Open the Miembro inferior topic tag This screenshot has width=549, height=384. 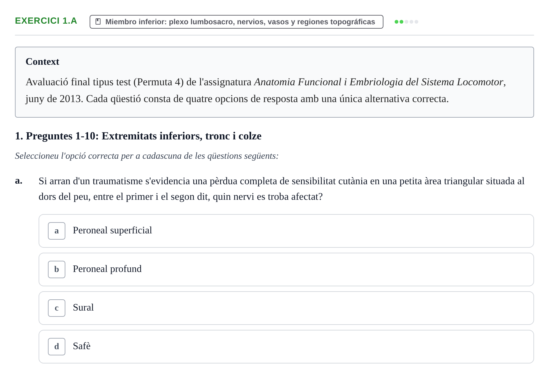tap(236, 22)
